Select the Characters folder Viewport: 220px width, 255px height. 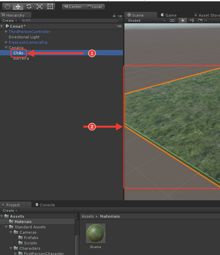coord(30,248)
